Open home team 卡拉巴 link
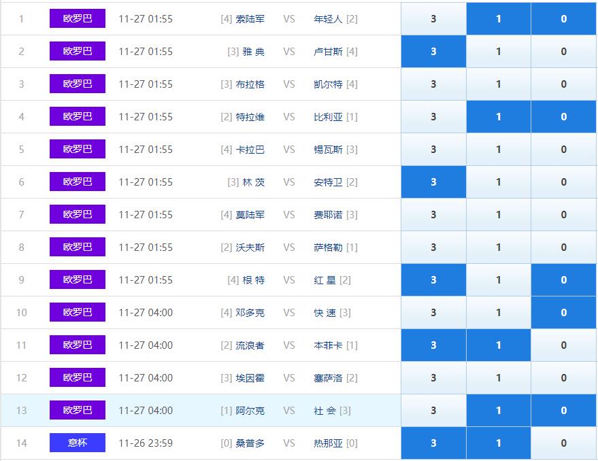This screenshot has width=598, height=461. point(250,150)
